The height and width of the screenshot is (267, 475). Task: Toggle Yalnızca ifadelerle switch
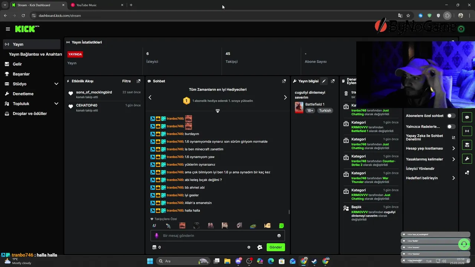click(451, 126)
